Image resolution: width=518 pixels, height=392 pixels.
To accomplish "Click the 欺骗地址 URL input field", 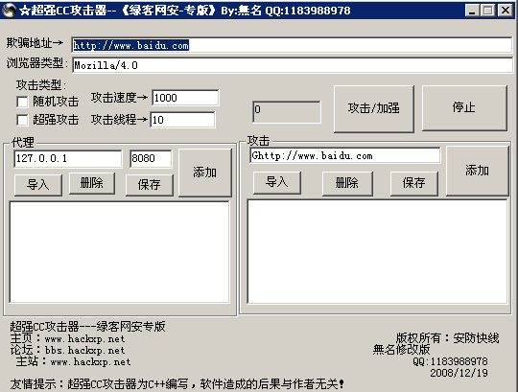I will coord(292,45).
